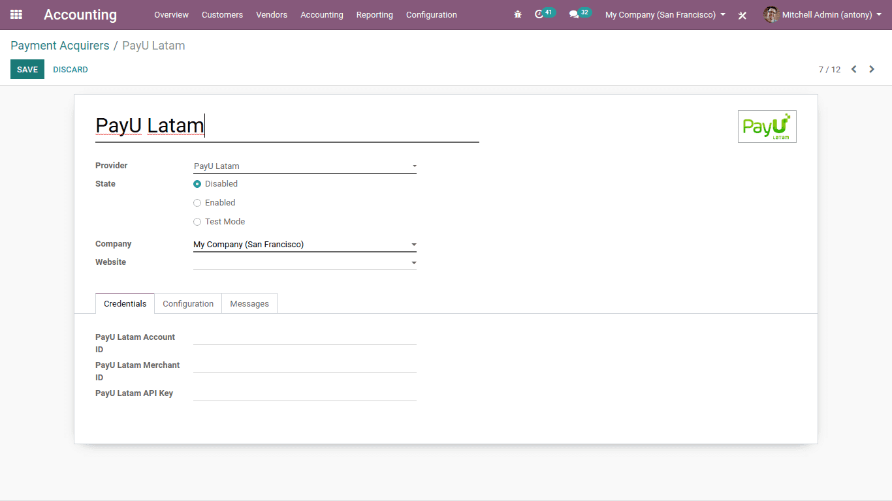Open the Customers menu
Screen dimensions: 892x501
[222, 14]
